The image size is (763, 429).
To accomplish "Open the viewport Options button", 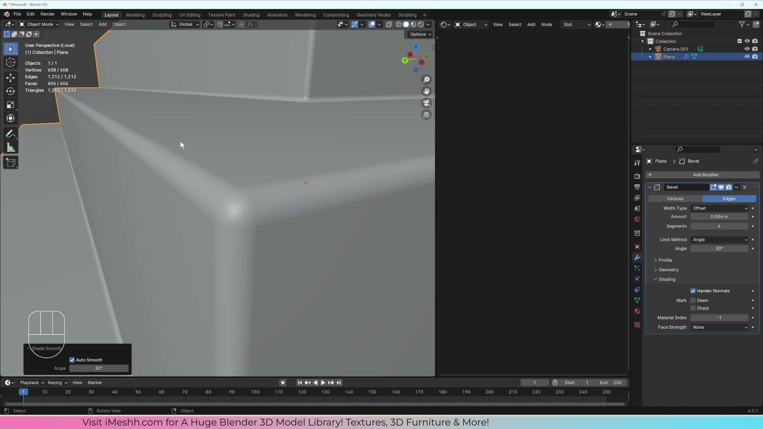I will [420, 34].
